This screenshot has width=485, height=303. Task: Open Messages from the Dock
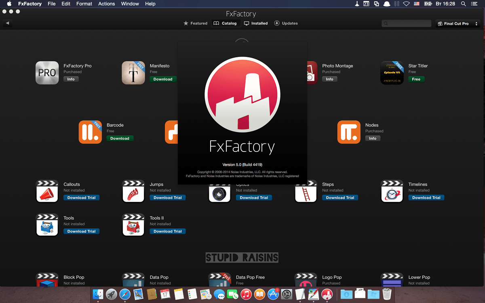coord(219,294)
